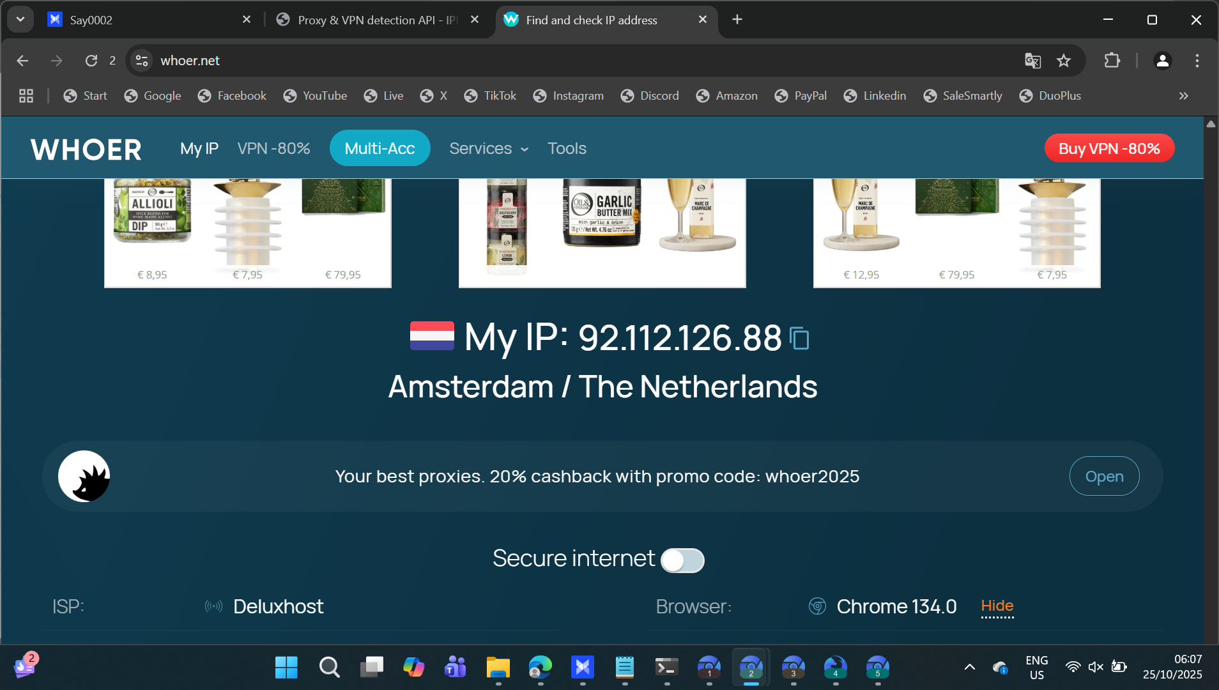Launch Microsoft Teams from the taskbar
The width and height of the screenshot is (1219, 690).
(x=456, y=668)
